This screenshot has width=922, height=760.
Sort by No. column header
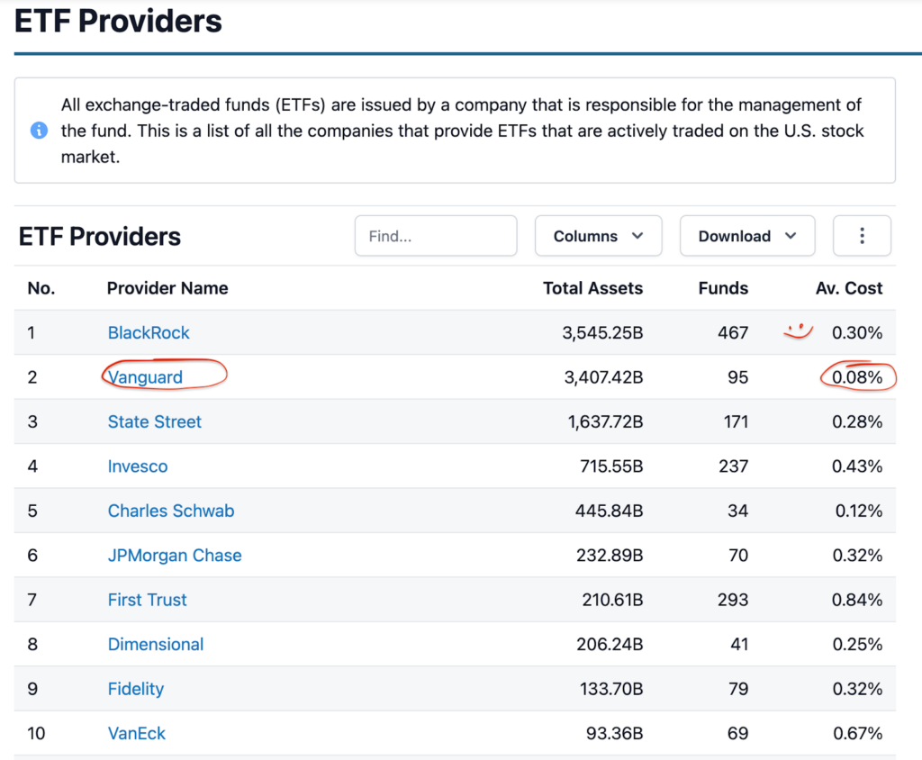(x=41, y=288)
